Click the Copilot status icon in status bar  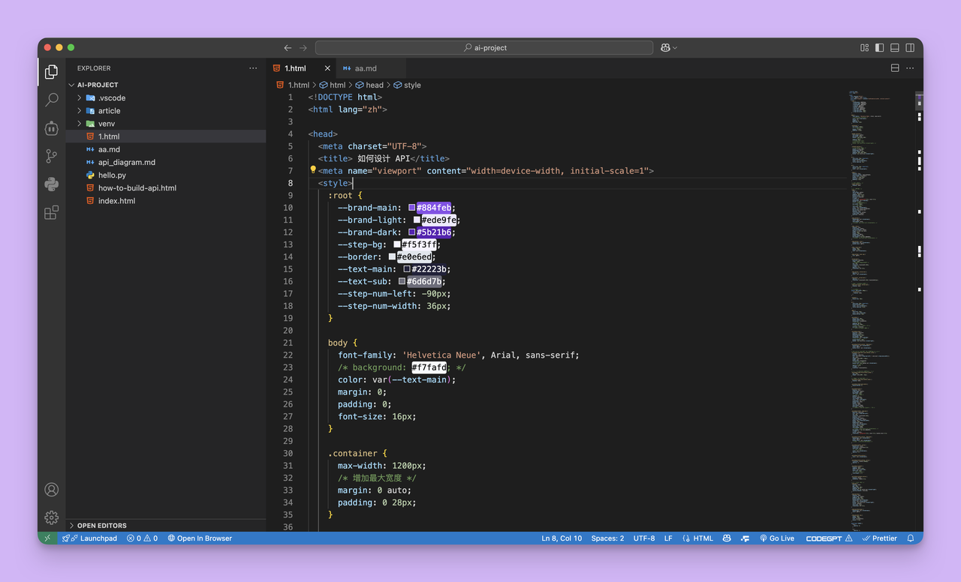[x=727, y=538]
